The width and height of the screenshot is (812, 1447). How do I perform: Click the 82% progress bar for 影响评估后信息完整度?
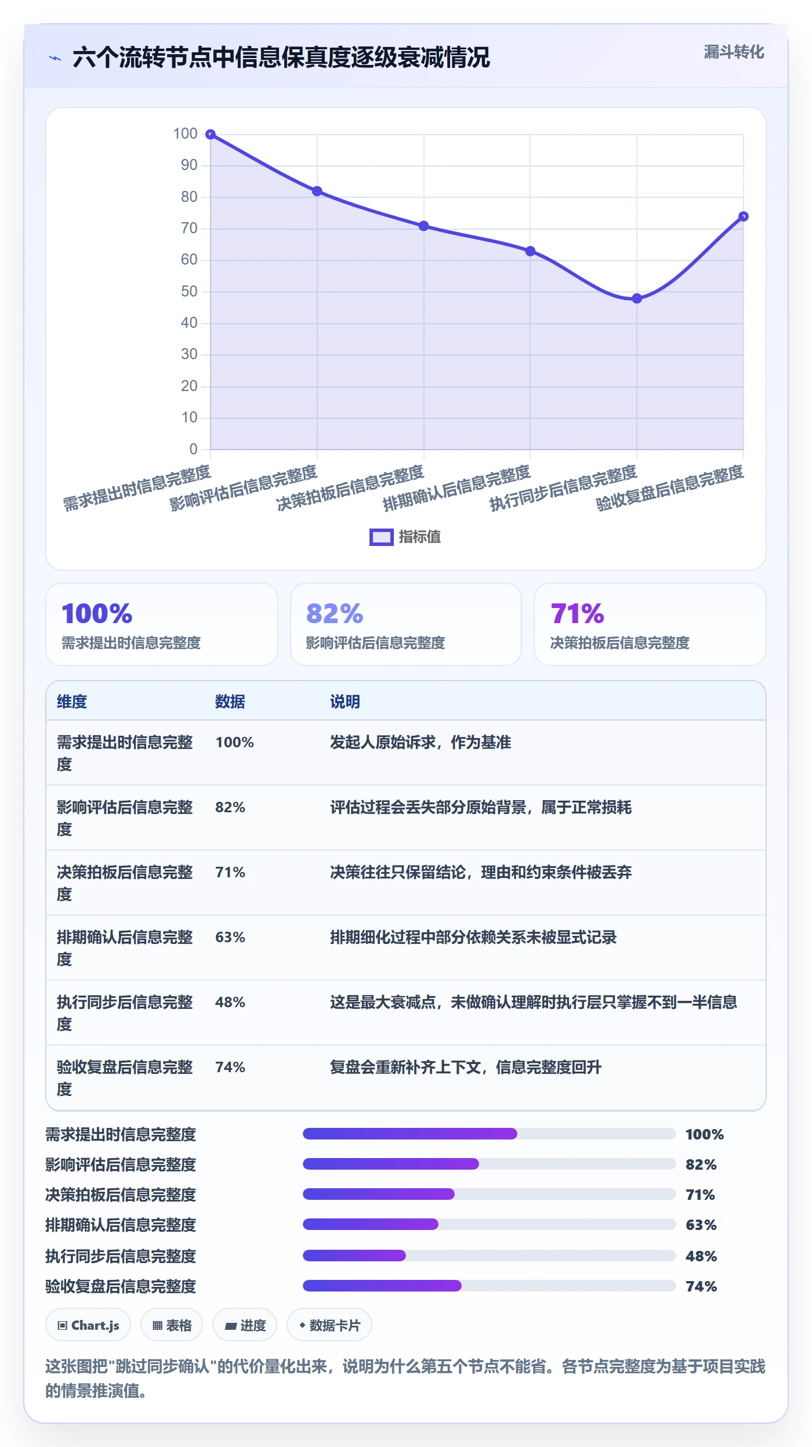point(490,1164)
